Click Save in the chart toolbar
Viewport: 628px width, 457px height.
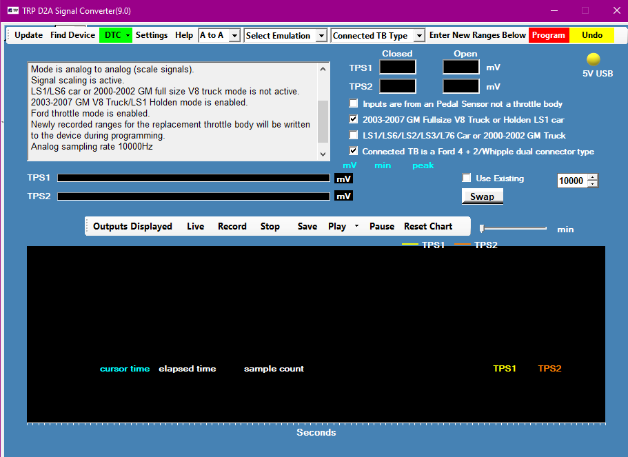[x=307, y=226]
